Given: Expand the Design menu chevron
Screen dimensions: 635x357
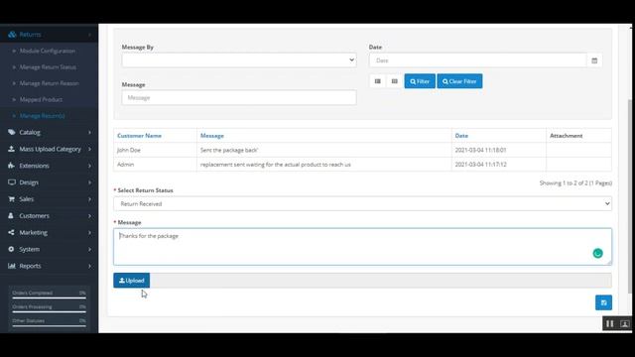Looking at the screenshot, I should click(x=89, y=182).
